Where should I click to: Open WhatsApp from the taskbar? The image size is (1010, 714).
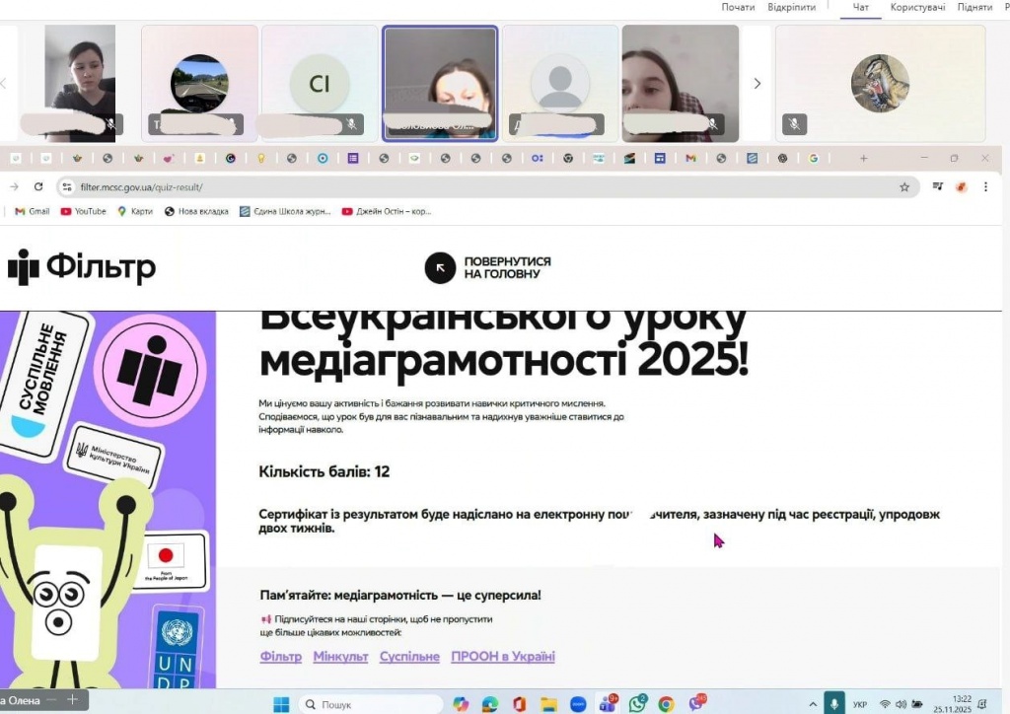click(x=636, y=704)
